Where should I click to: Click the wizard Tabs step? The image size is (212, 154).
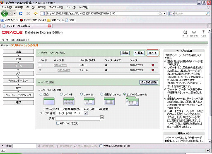pos(18,73)
